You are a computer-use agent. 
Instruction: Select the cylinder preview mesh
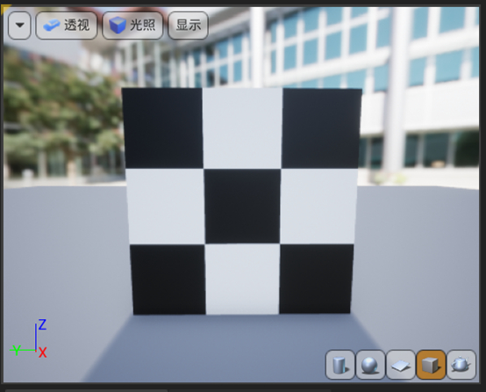340,365
